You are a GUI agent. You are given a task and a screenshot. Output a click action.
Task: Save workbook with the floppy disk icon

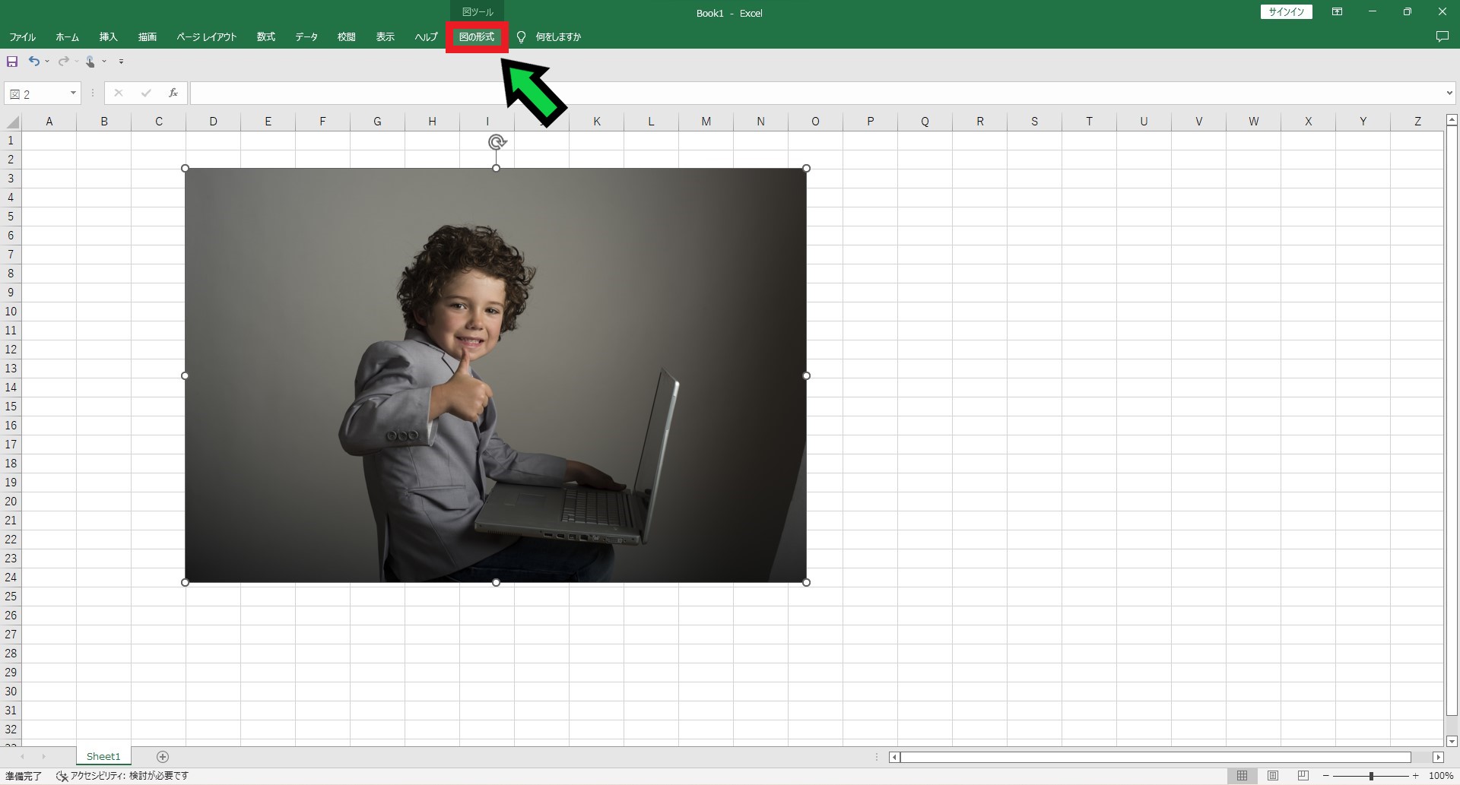tap(12, 62)
